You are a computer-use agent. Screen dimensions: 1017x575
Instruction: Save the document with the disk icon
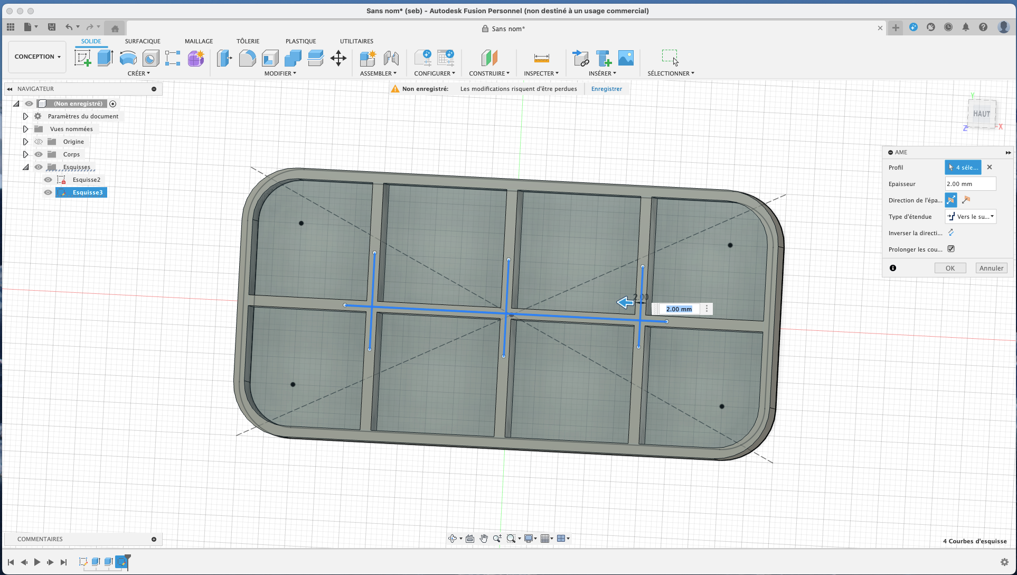(52, 27)
